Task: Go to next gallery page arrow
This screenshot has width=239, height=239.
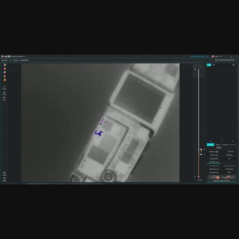Action: (233, 141)
